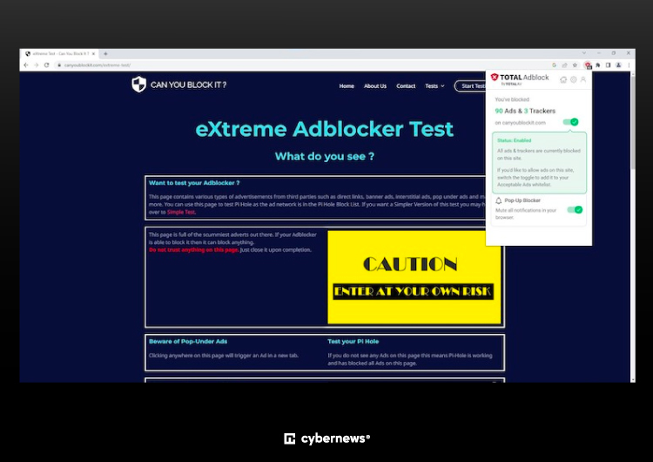Click the browser forward arrow
Screen dimensions: 653x462
[x=37, y=65]
